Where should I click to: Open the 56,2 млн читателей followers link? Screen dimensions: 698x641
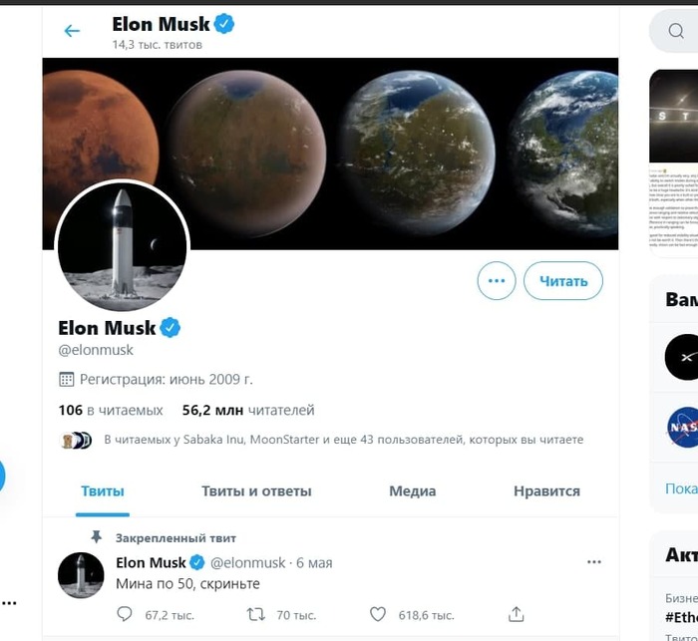pos(248,410)
